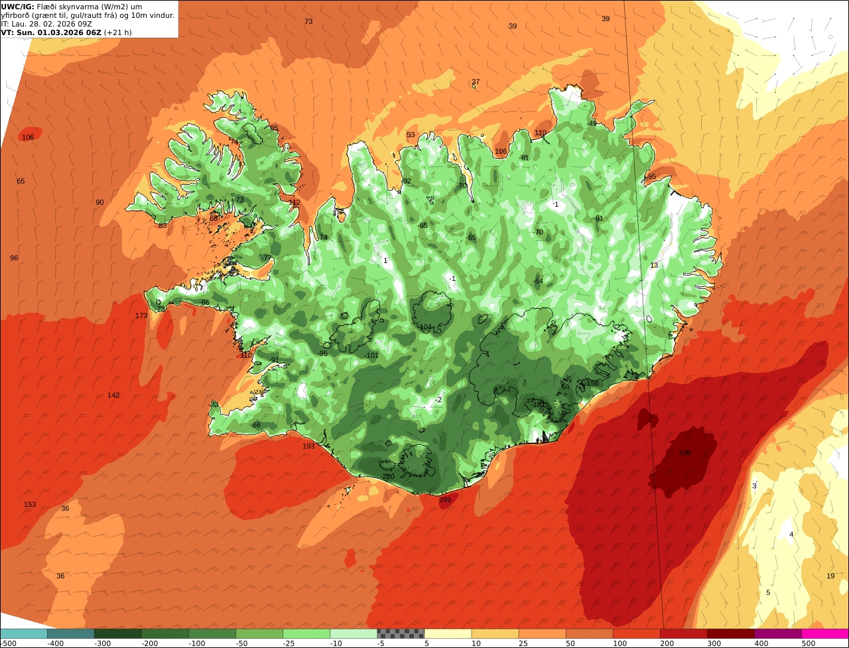Click the -500 label on the color scale
The height and width of the screenshot is (648, 849).
click(9, 643)
